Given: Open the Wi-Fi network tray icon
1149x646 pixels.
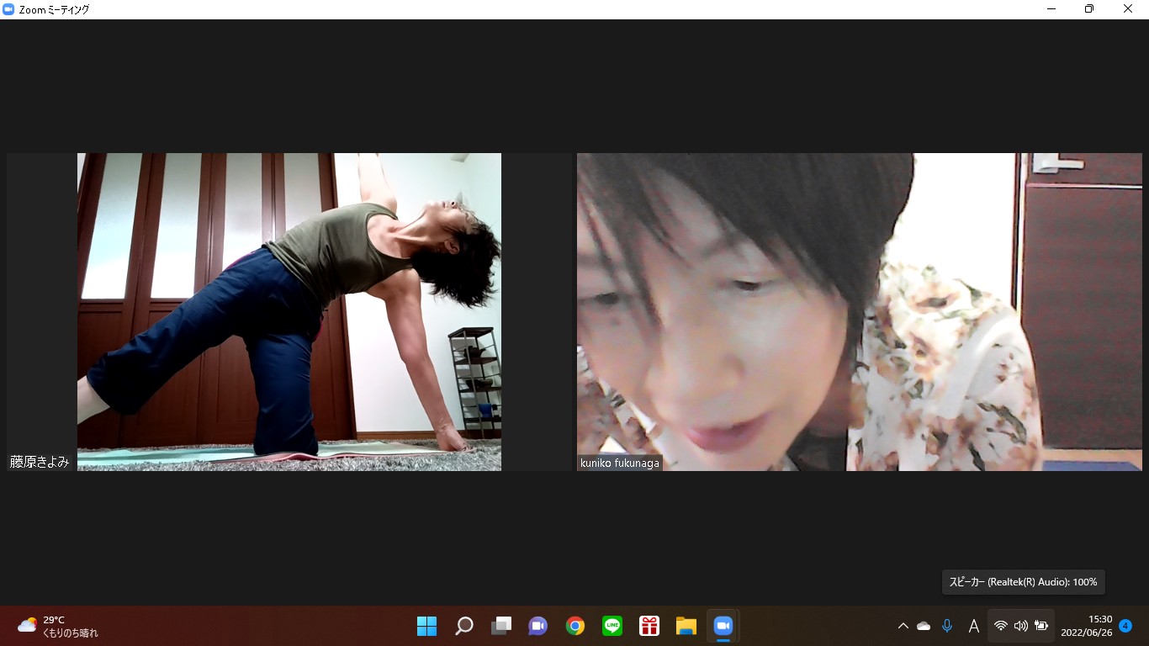Looking at the screenshot, I should 1000,626.
